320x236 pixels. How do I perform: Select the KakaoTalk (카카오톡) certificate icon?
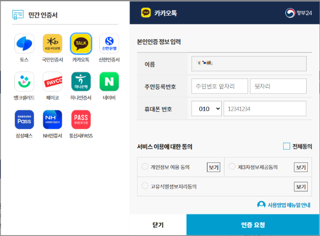[81, 44]
